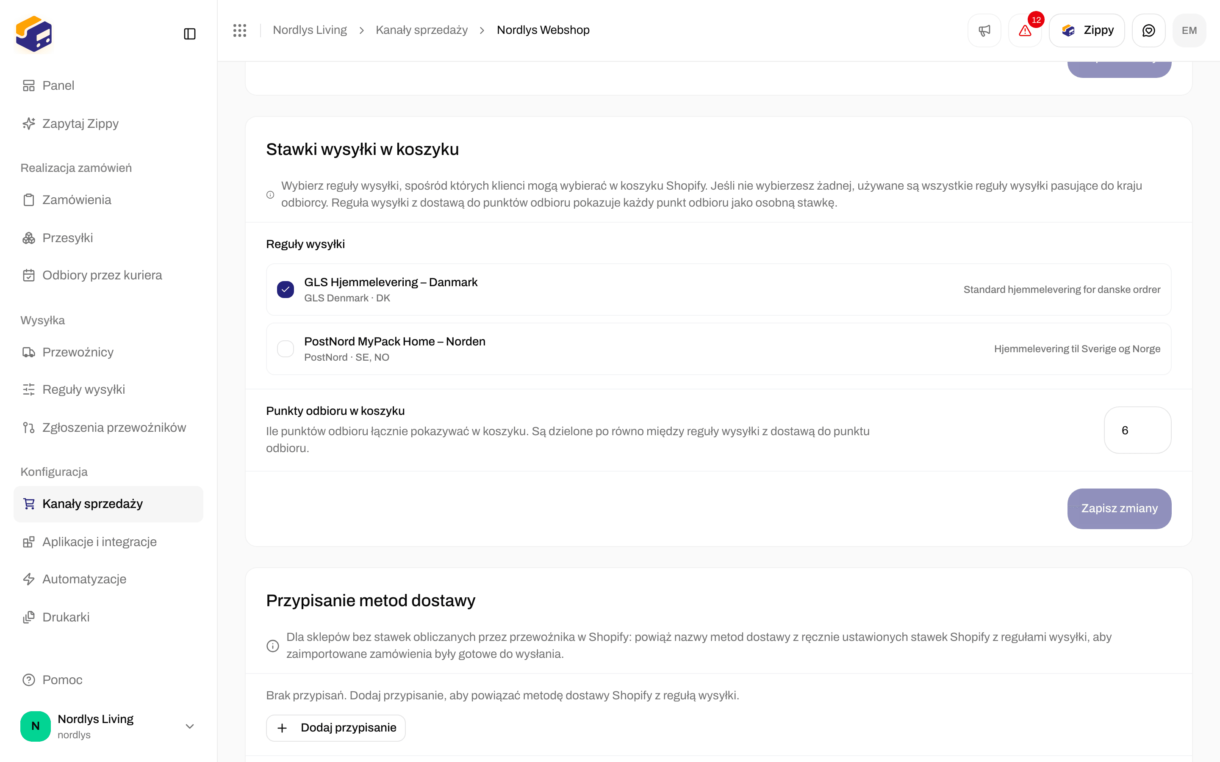1220x762 pixels.
Task: Go to Nordlys Living breadcrumb
Action: click(310, 30)
